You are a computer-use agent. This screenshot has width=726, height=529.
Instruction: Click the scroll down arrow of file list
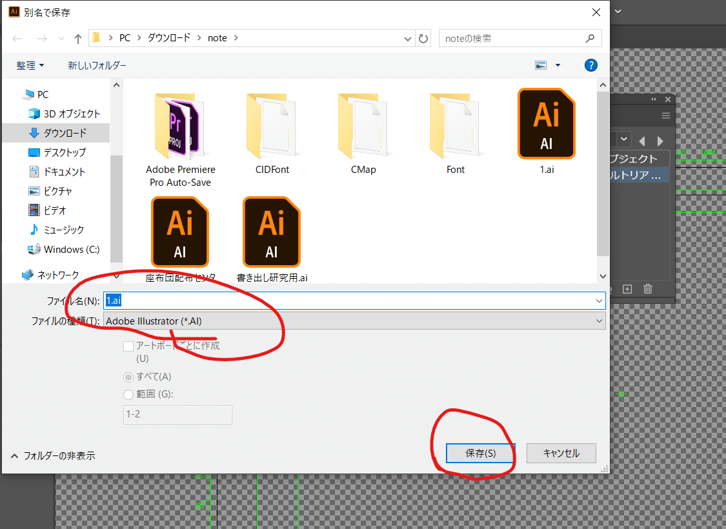click(603, 276)
